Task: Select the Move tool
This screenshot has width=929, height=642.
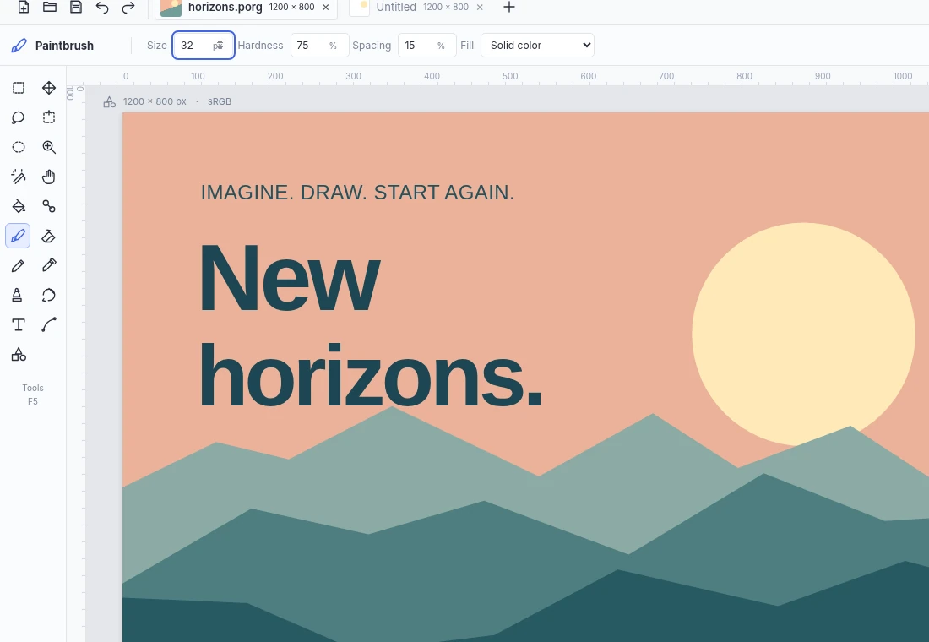Action: 49,88
